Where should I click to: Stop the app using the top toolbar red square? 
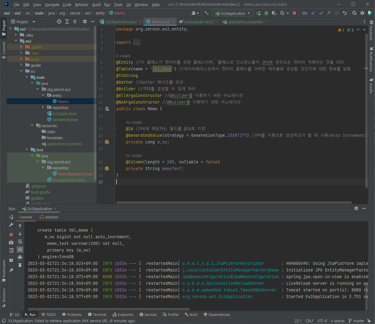pos(294,13)
